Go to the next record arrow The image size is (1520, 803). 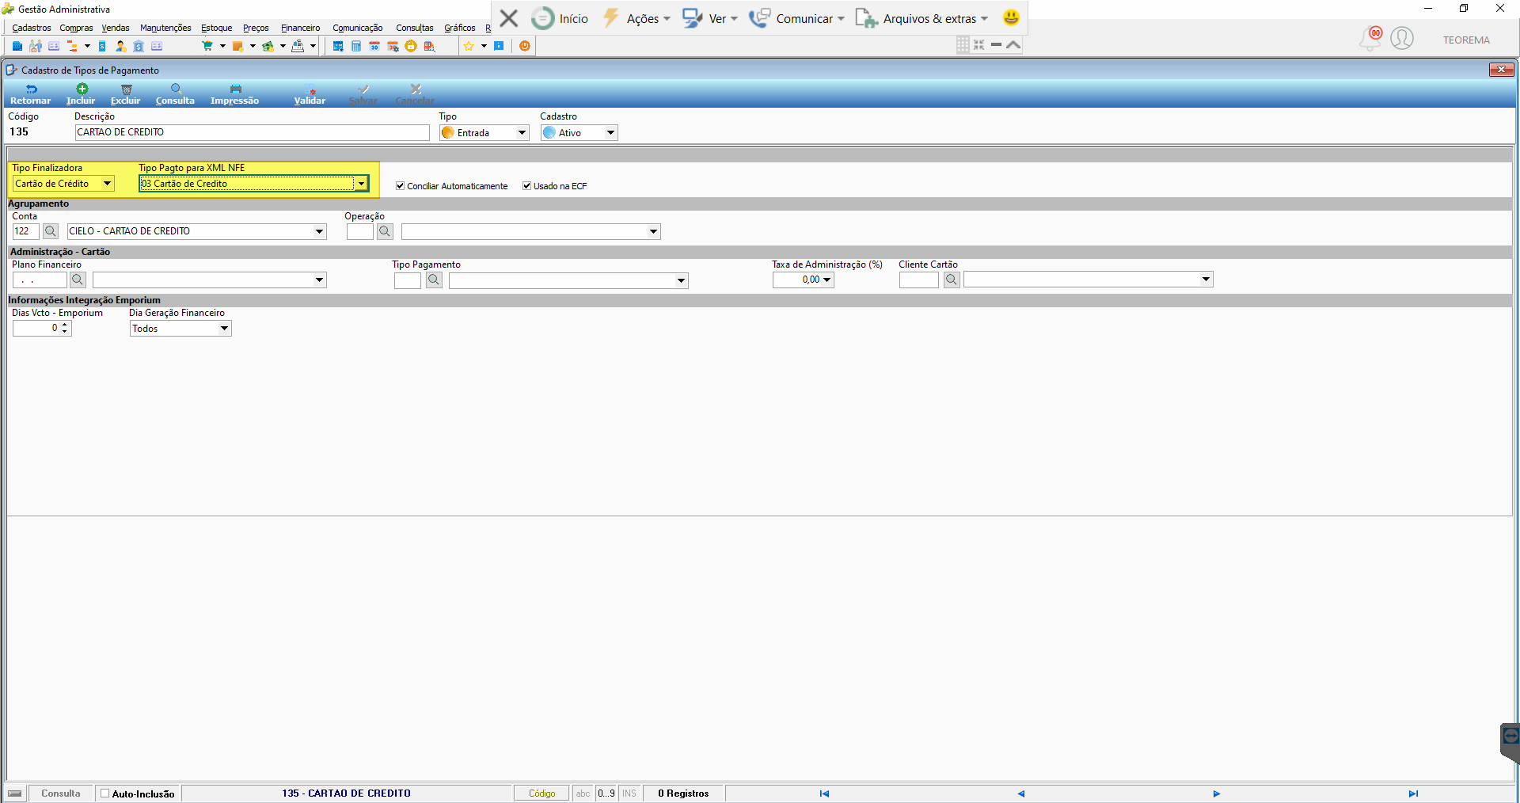point(1217,793)
